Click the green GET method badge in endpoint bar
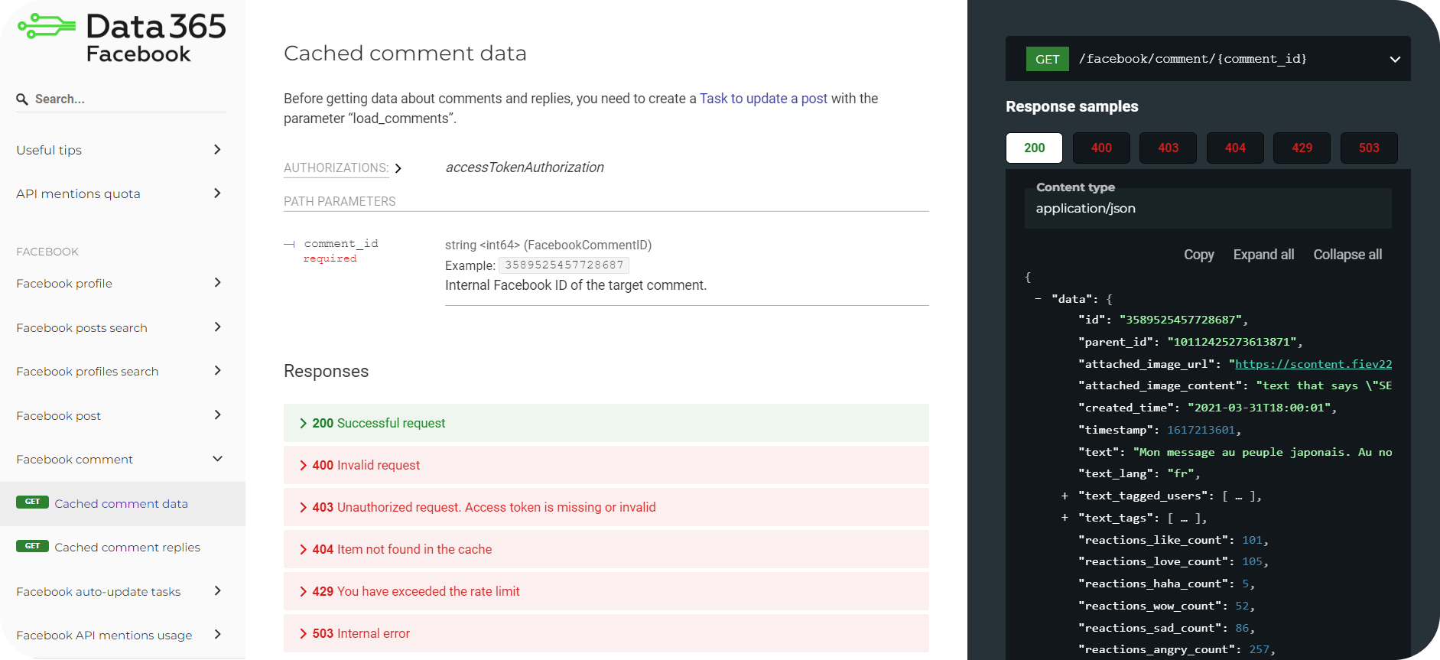 (x=1047, y=59)
